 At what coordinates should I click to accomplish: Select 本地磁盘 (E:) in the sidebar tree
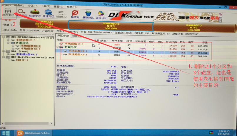pyautogui.click(x=30, y=49)
